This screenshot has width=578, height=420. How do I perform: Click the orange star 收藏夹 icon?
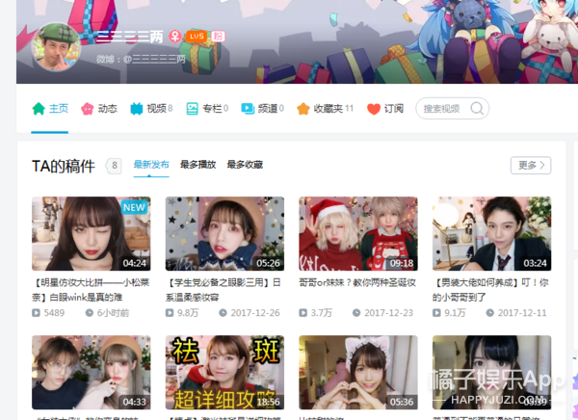(303, 109)
